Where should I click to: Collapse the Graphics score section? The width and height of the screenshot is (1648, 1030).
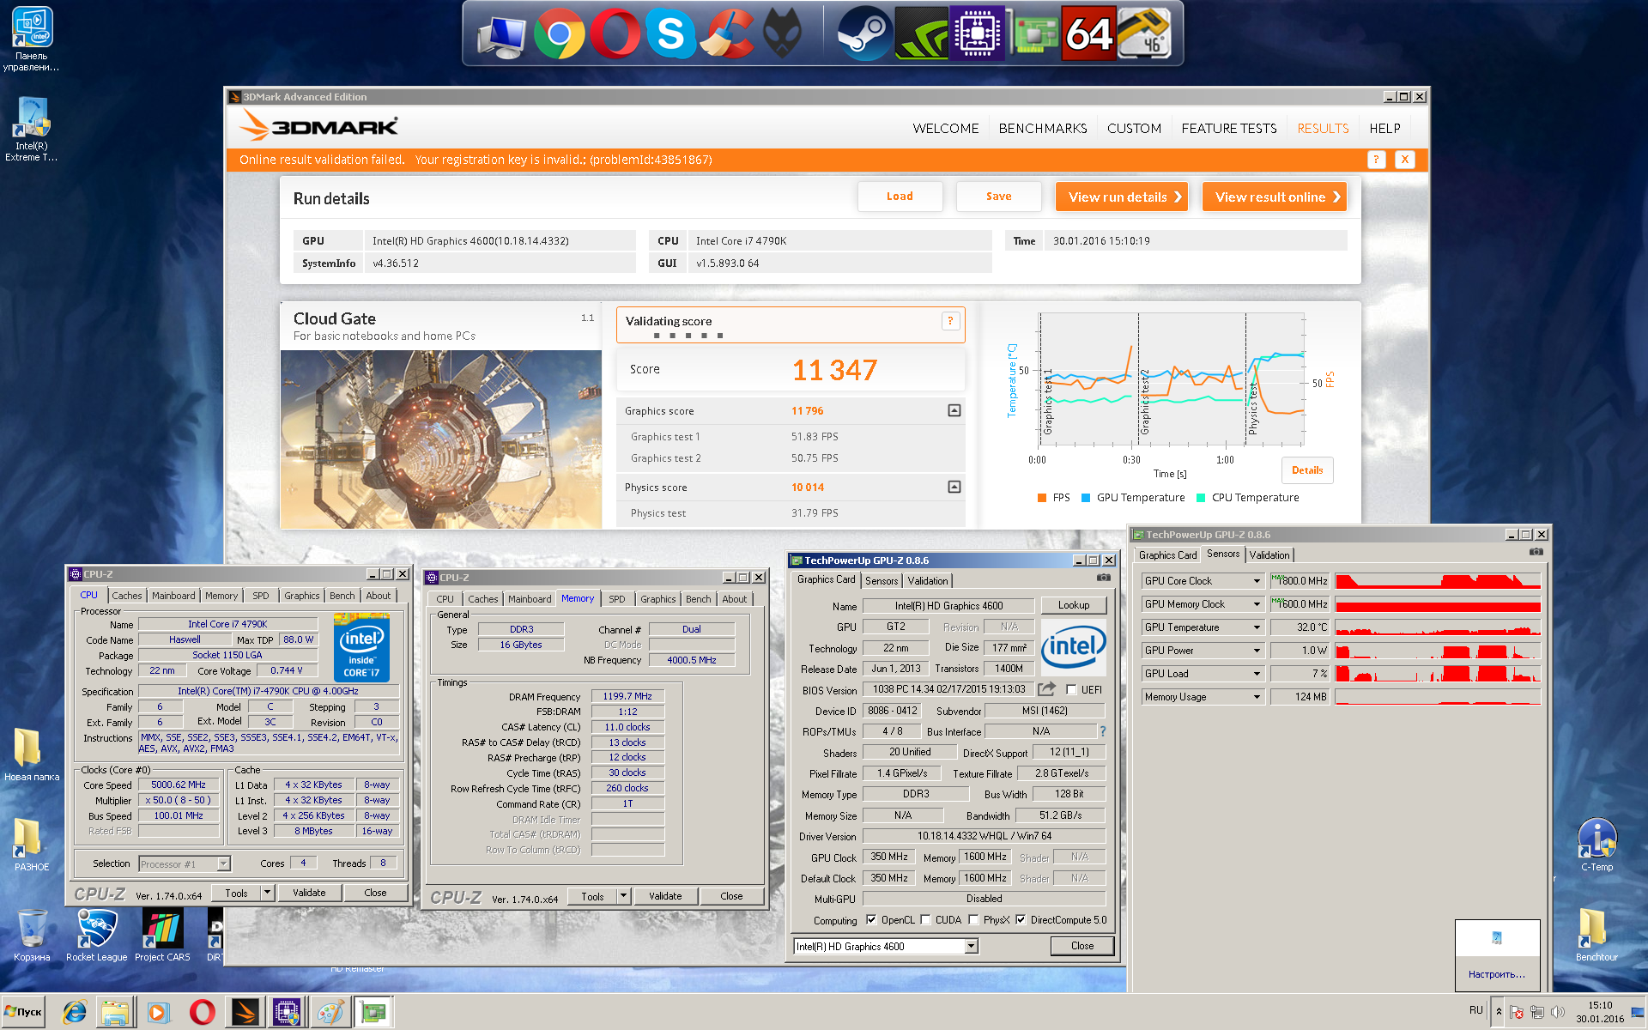954,410
